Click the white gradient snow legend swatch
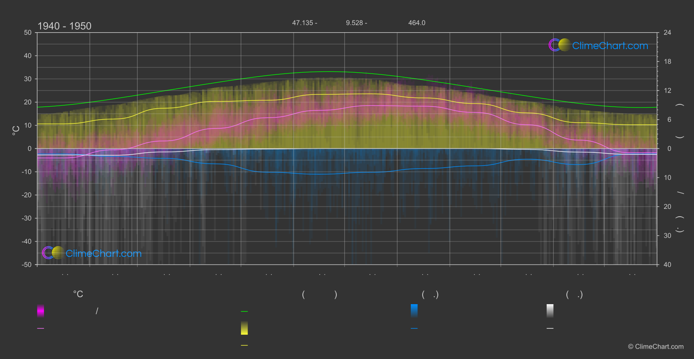 tap(550, 311)
